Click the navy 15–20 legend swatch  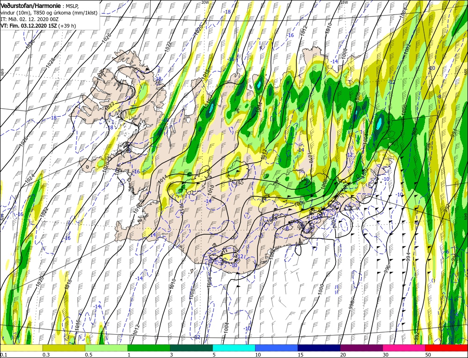click(x=319, y=348)
